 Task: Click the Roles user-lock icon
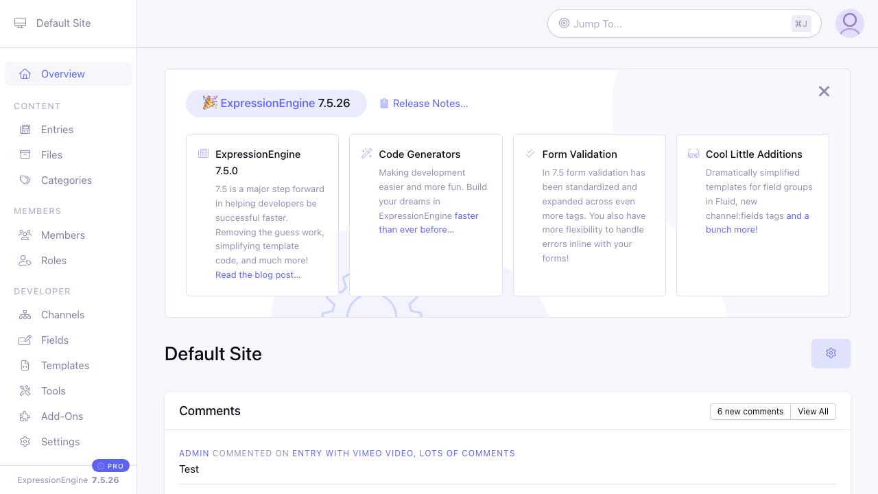(x=25, y=261)
